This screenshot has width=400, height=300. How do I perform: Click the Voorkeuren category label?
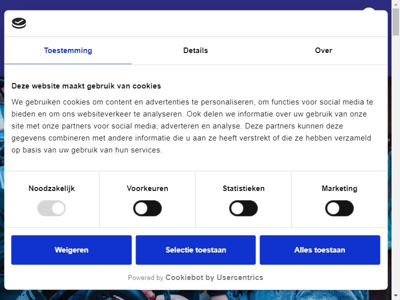pyautogui.click(x=147, y=188)
